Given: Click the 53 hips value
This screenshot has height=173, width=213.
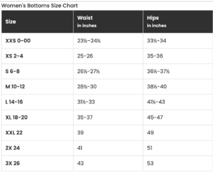Looking at the screenshot, I should click(150, 163).
